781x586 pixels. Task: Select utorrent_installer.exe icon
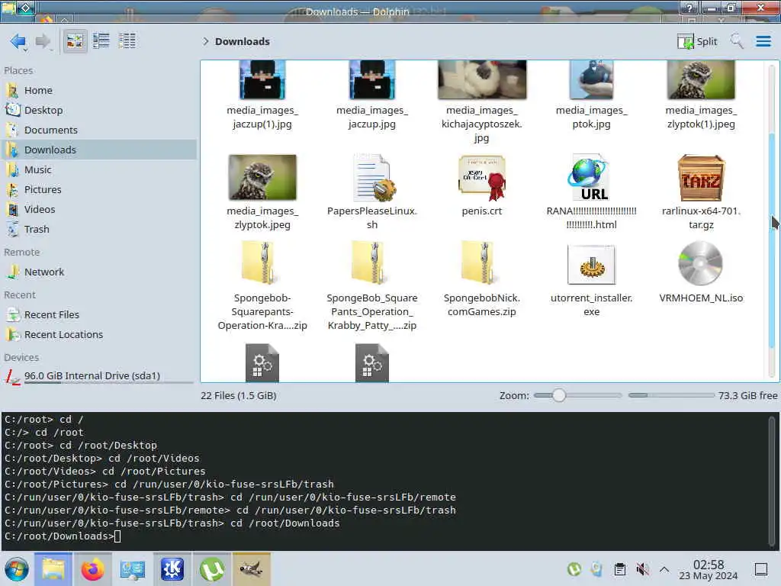591,264
